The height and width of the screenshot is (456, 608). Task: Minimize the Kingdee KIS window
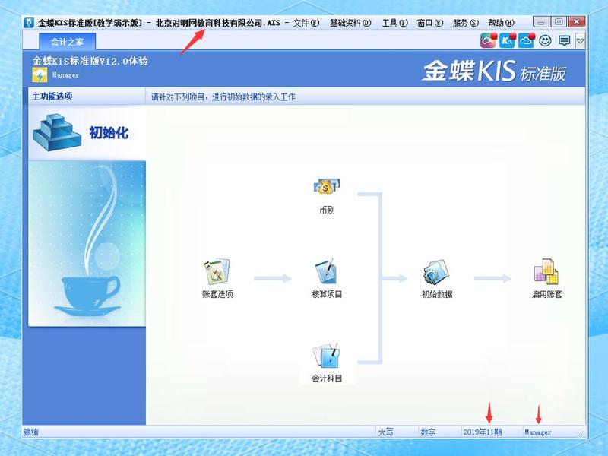click(x=541, y=22)
